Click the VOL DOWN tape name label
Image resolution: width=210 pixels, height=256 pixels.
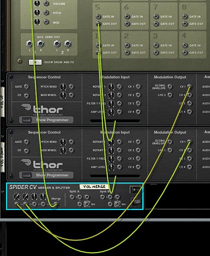2,157
